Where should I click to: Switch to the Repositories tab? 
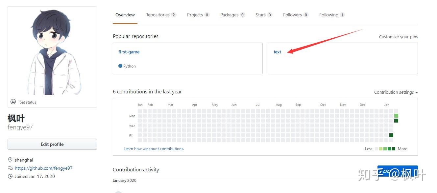click(x=160, y=15)
